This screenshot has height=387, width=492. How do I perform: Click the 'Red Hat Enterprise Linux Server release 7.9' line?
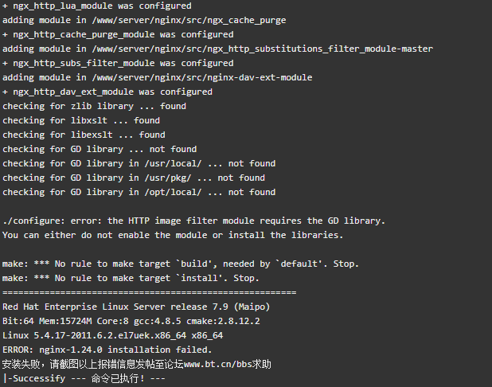pos(136,307)
